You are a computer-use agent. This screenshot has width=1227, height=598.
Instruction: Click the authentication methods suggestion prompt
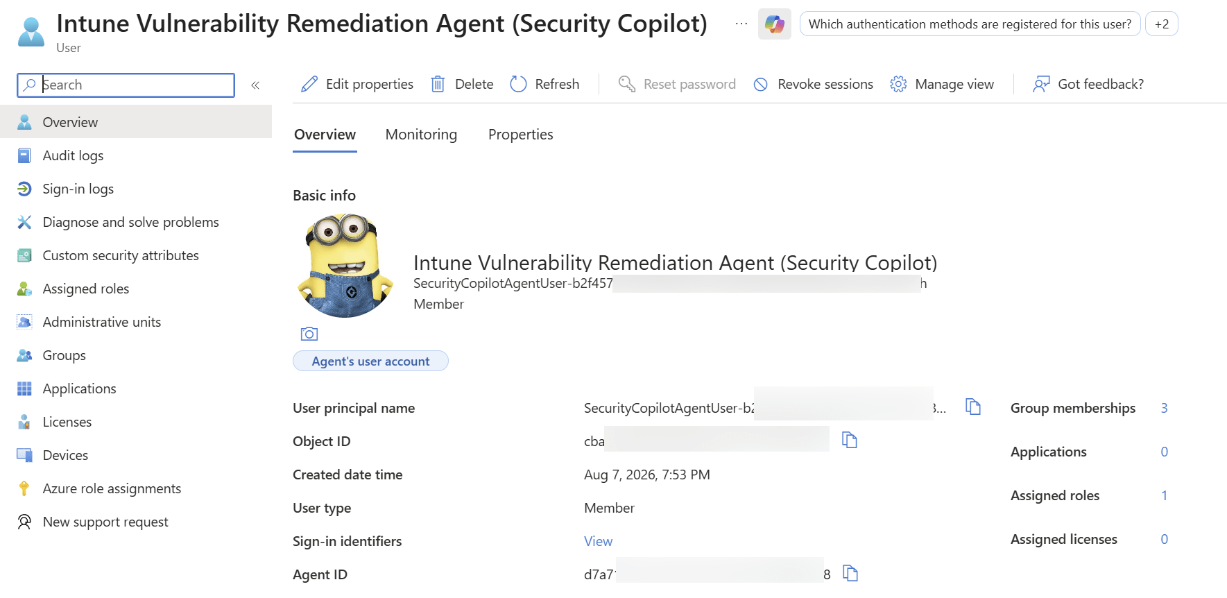(x=970, y=24)
